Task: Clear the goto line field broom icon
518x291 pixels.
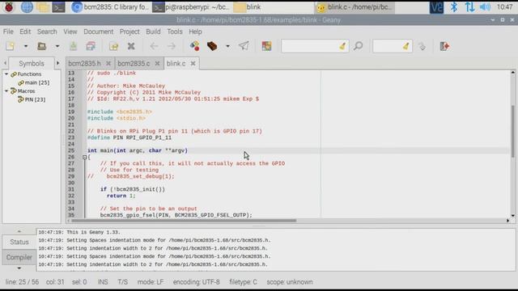Action: coord(406,46)
